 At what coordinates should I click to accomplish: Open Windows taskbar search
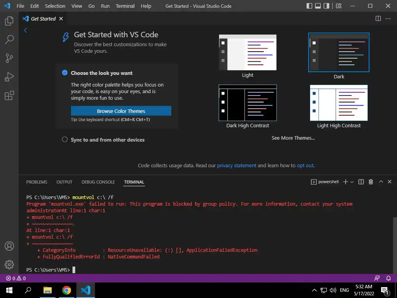[28, 290]
